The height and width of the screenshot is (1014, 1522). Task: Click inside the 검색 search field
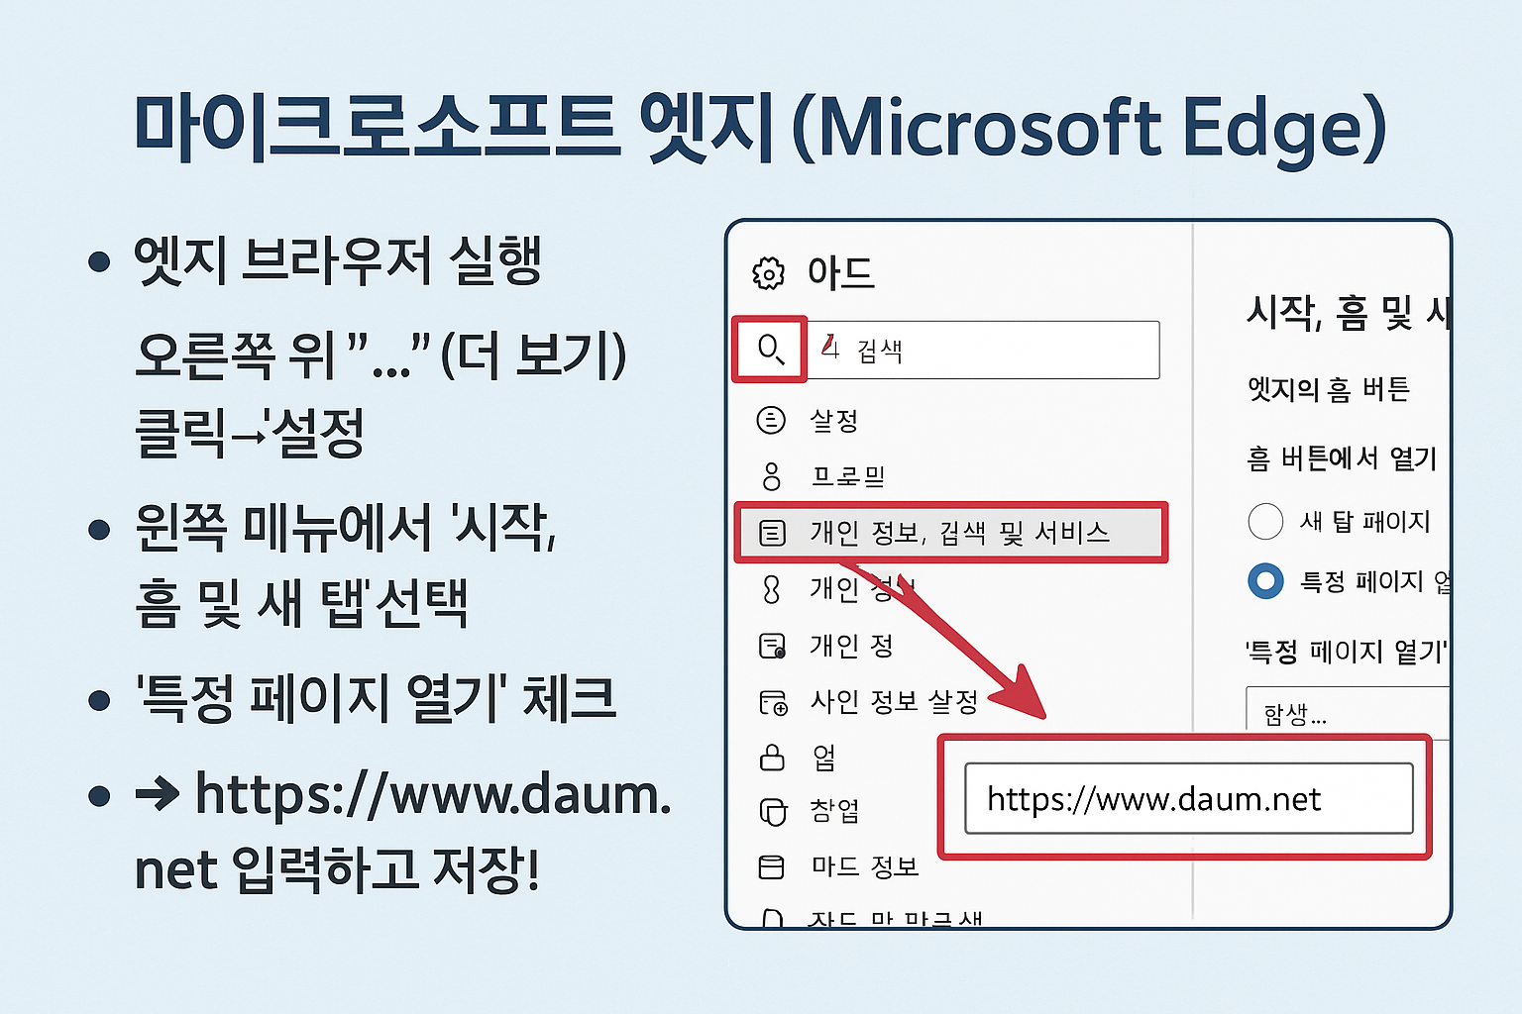coord(981,349)
